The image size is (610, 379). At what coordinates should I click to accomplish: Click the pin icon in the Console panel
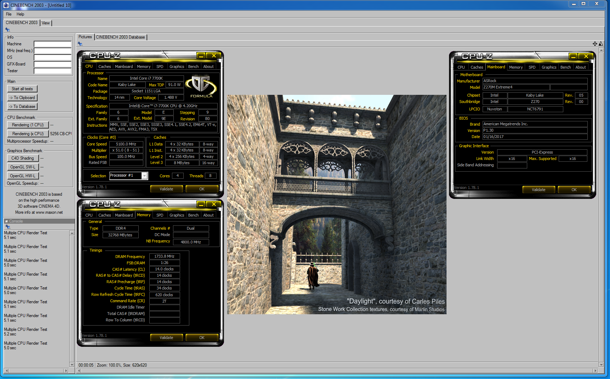click(7, 227)
